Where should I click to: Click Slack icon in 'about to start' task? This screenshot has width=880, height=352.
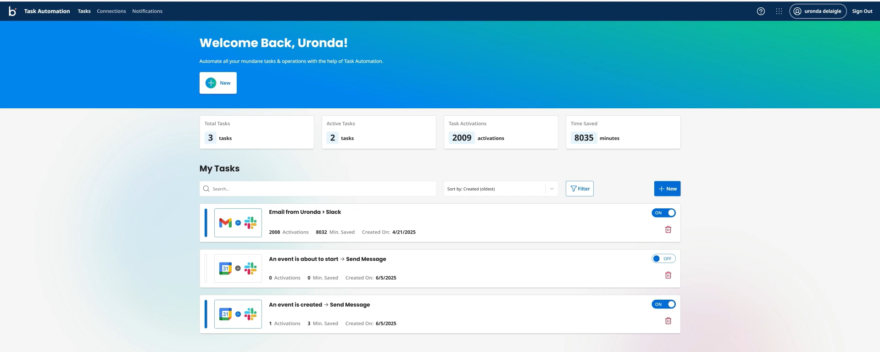[x=251, y=268]
